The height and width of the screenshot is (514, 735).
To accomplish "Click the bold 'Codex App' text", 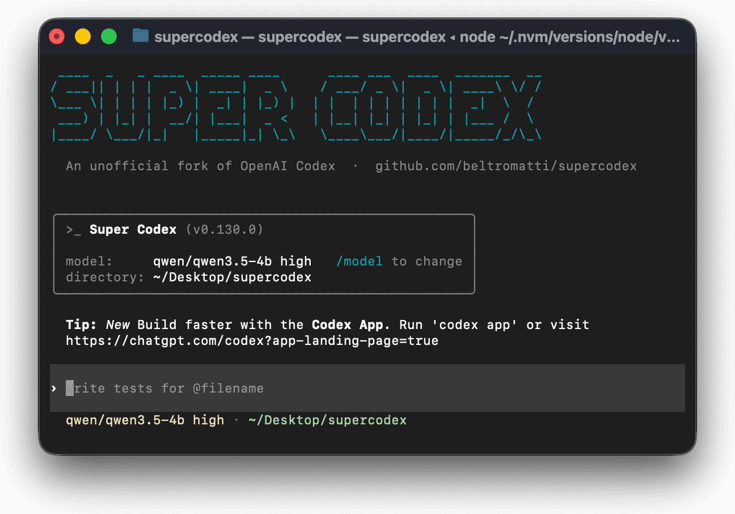I will click(x=347, y=325).
